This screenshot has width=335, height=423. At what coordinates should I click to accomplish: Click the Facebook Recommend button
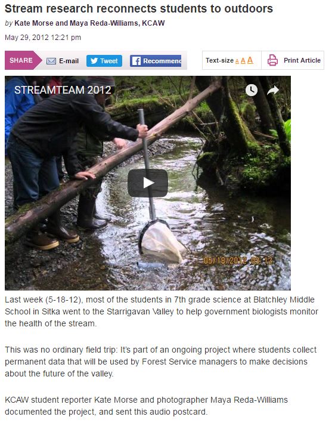(x=156, y=61)
